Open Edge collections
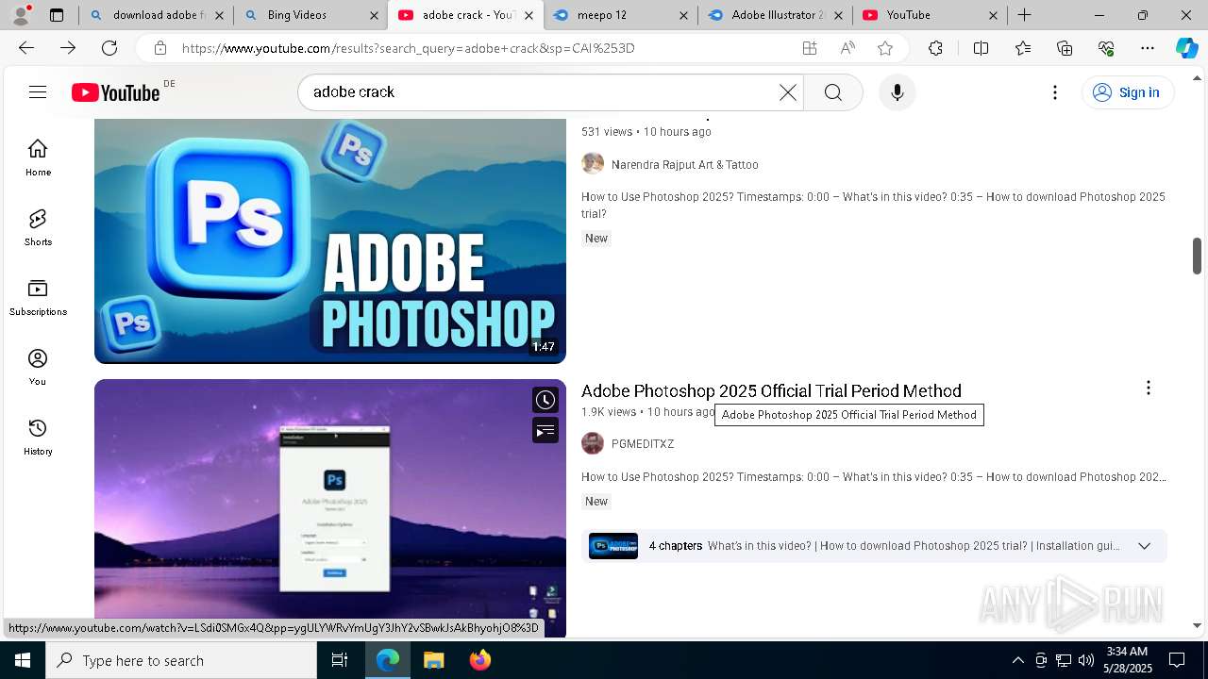1208x679 pixels. point(1065,48)
